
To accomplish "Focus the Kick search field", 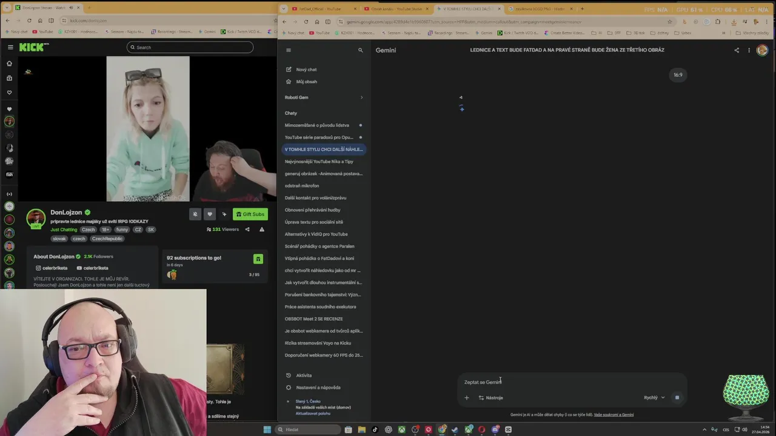I will pyautogui.click(x=190, y=47).
